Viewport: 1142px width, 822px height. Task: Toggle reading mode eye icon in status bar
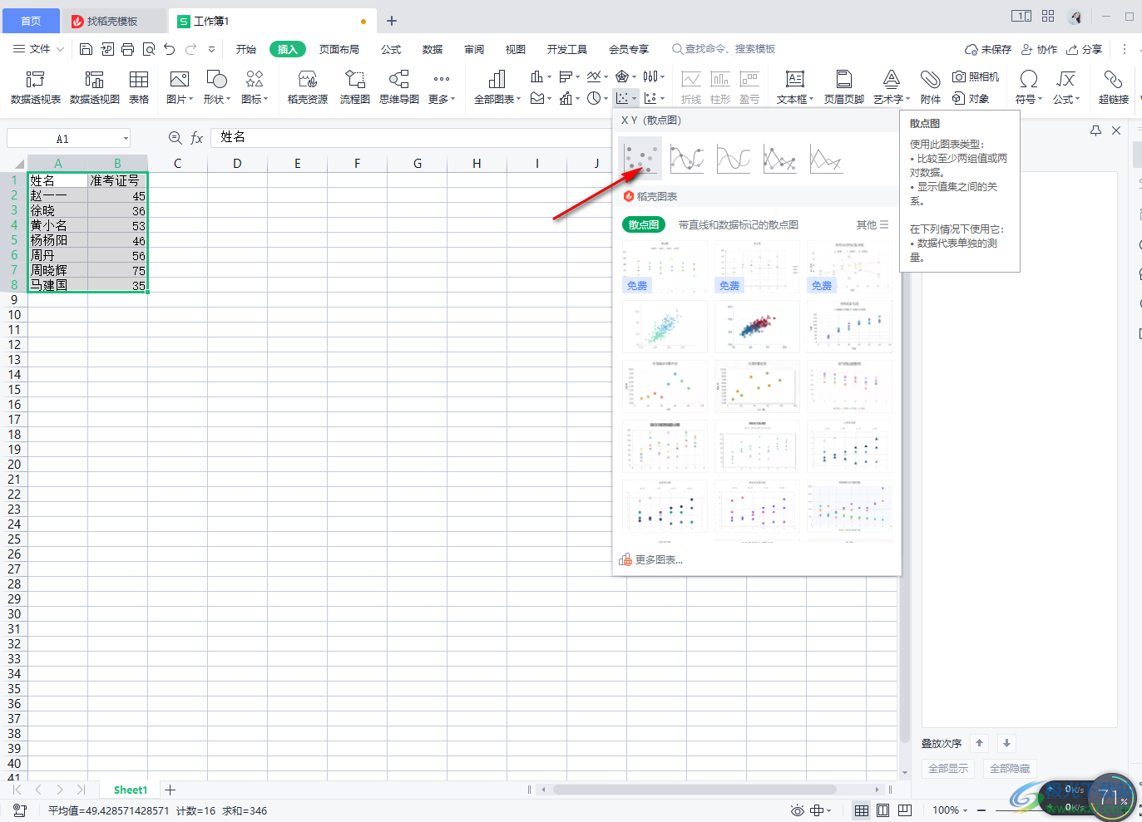pos(798,810)
